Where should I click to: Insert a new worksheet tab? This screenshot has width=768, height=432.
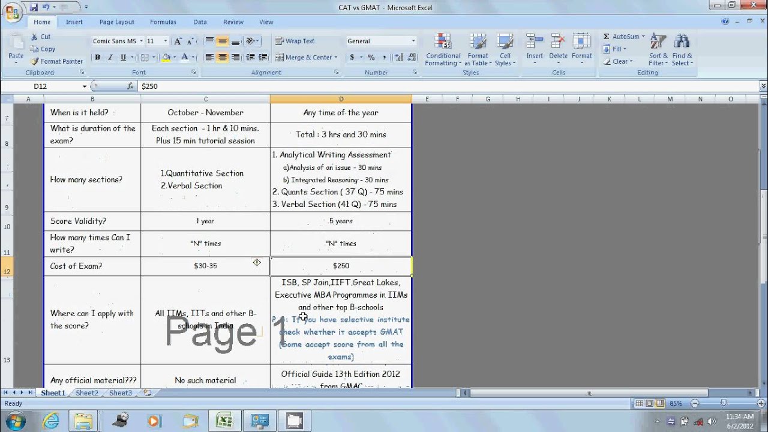coord(147,393)
